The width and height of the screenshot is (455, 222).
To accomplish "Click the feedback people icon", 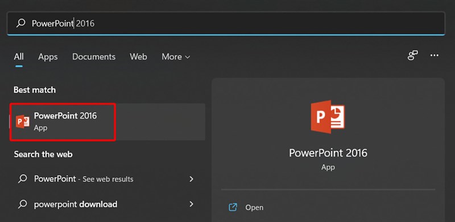I will click(413, 55).
